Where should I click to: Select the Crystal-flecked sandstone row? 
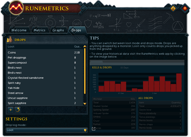[45, 78]
